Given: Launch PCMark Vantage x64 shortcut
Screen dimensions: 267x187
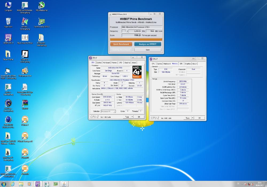Looking at the screenshot, I should pos(25,137).
